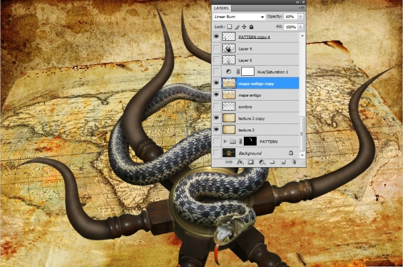
Task: Click the Opacity value field
Action: (x=291, y=16)
